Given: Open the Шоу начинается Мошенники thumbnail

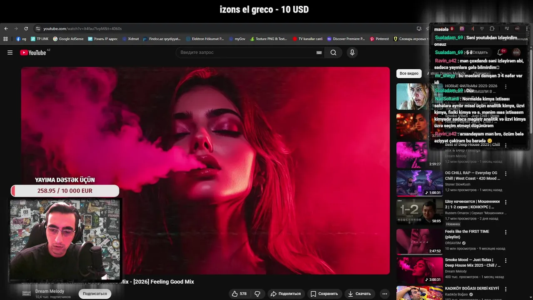Looking at the screenshot, I should [419, 212].
